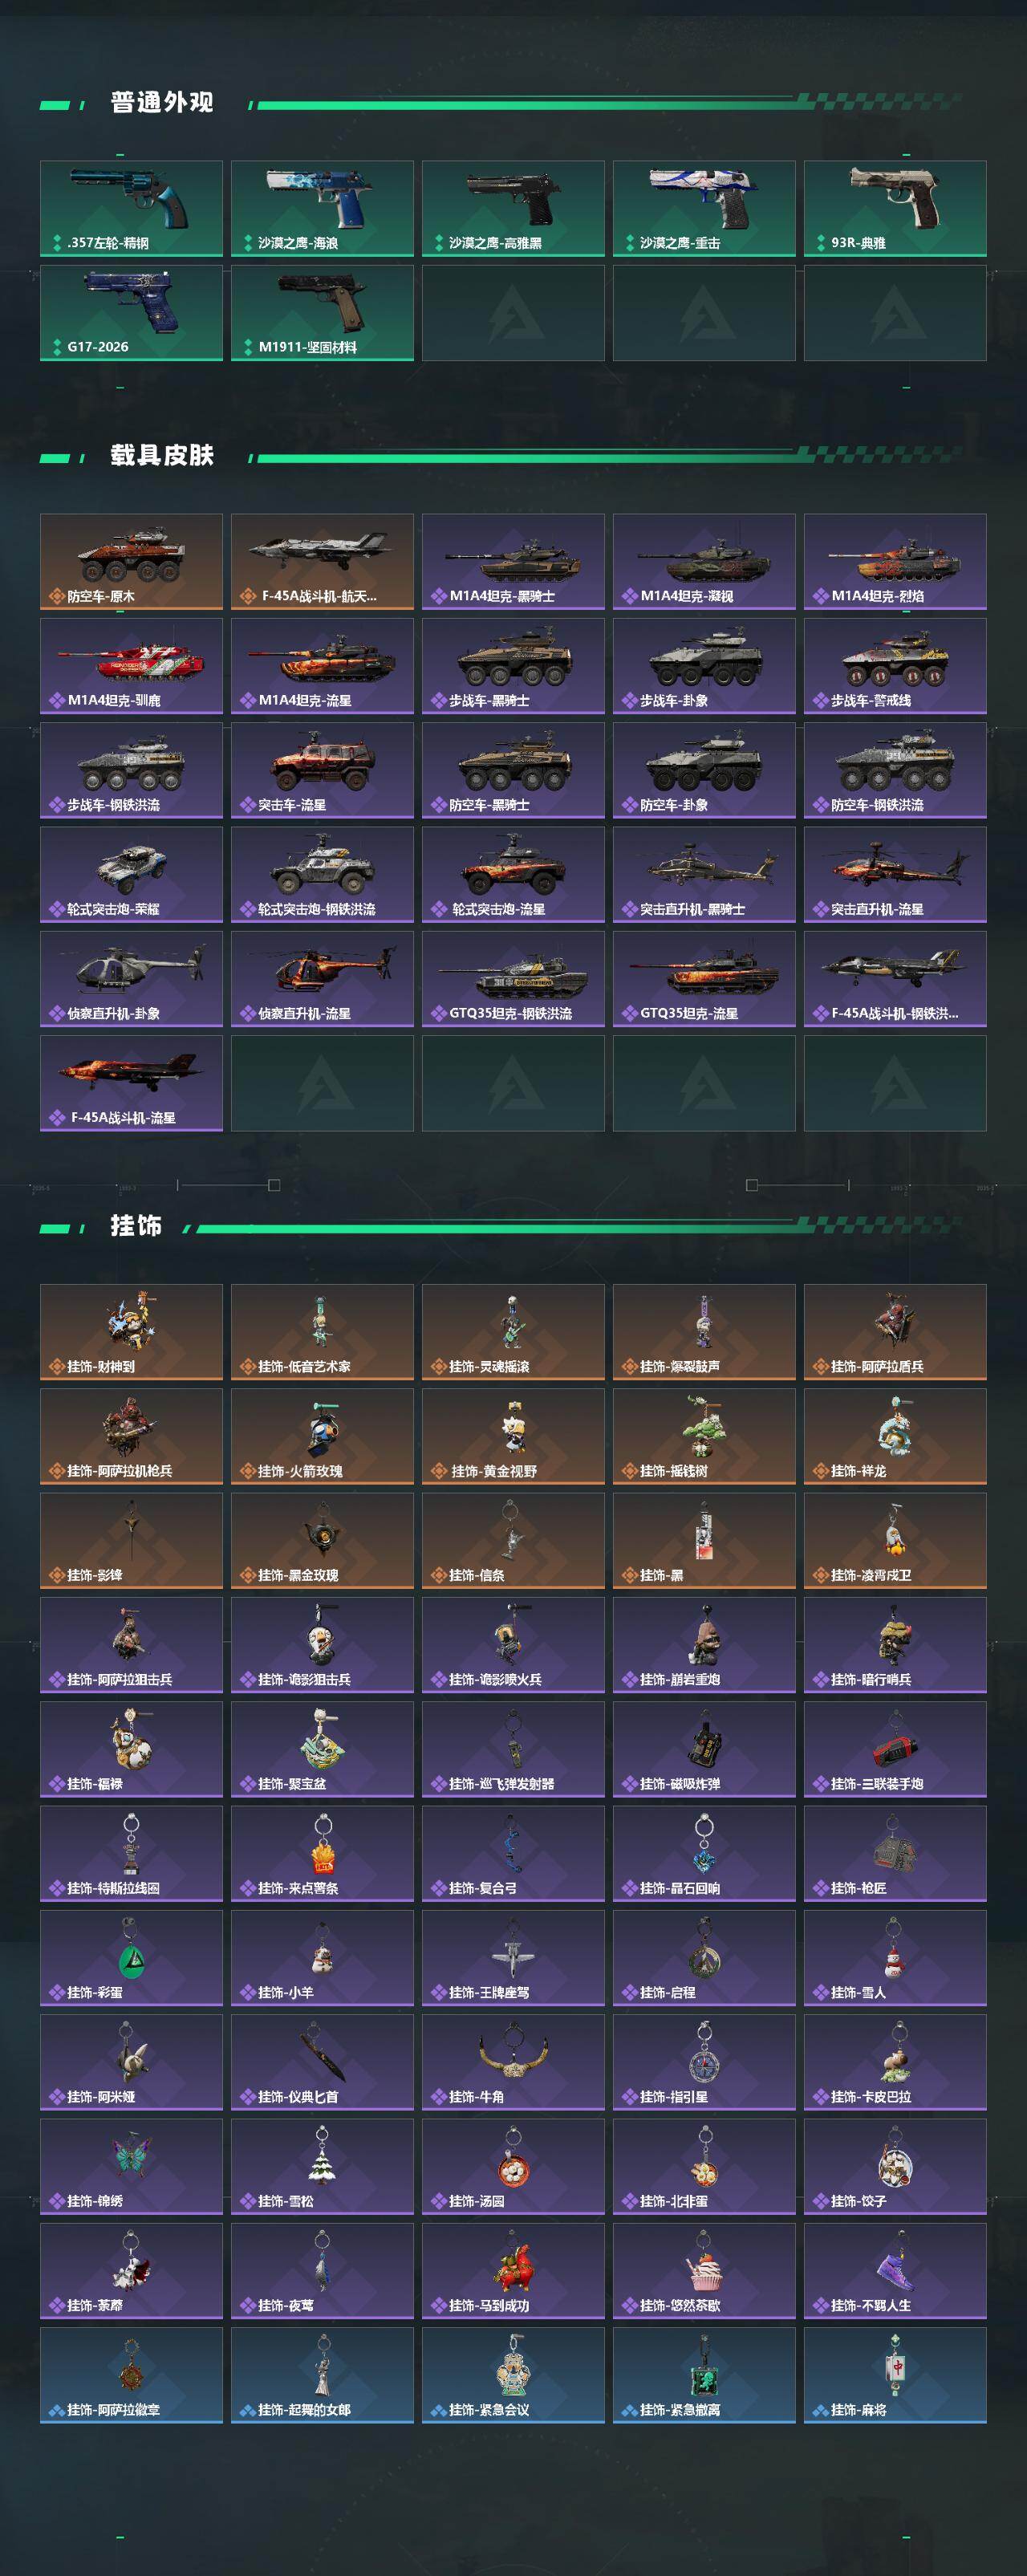Open the F-45A战斗机-流星 jet skin
Image resolution: width=1027 pixels, height=2576 pixels.
pyautogui.click(x=131, y=1083)
